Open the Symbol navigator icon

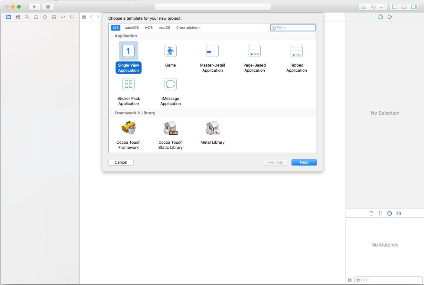[18, 17]
